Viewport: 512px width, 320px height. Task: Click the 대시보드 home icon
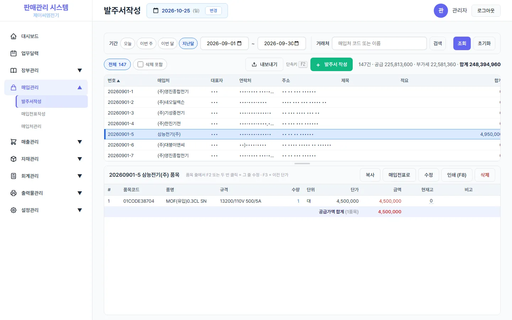[x=14, y=36]
